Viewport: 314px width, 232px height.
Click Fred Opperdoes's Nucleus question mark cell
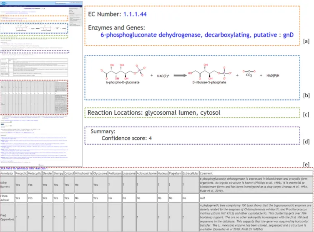coord(163,217)
